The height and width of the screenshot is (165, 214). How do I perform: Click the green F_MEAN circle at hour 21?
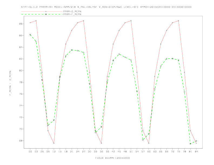pyautogui.click(x=72, y=50)
